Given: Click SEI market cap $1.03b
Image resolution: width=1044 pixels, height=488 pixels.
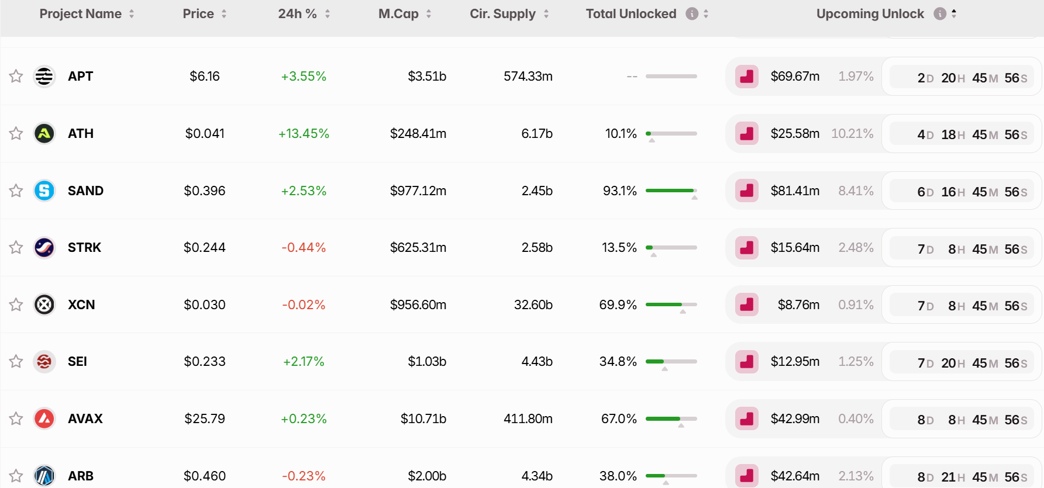Looking at the screenshot, I should click(x=427, y=362).
